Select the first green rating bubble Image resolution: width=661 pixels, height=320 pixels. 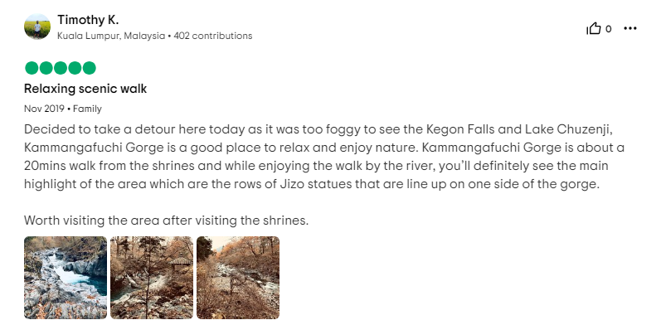pyautogui.click(x=32, y=68)
